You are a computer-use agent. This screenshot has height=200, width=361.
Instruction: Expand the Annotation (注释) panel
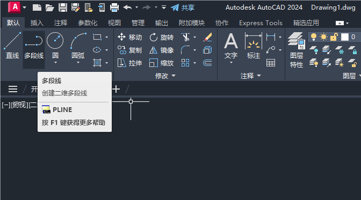pos(250,76)
